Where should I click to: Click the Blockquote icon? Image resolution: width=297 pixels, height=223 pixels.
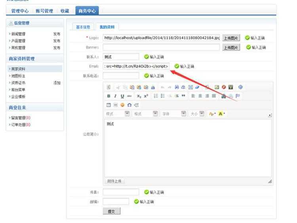(x=183, y=96)
